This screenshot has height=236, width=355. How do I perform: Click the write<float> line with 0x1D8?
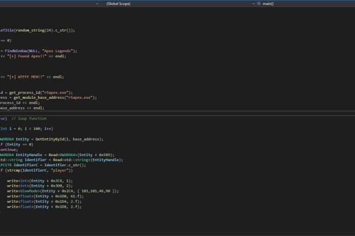click(x=44, y=207)
